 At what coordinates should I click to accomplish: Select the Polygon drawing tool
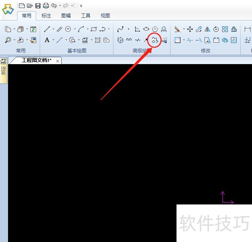pyautogui.click(x=155, y=29)
